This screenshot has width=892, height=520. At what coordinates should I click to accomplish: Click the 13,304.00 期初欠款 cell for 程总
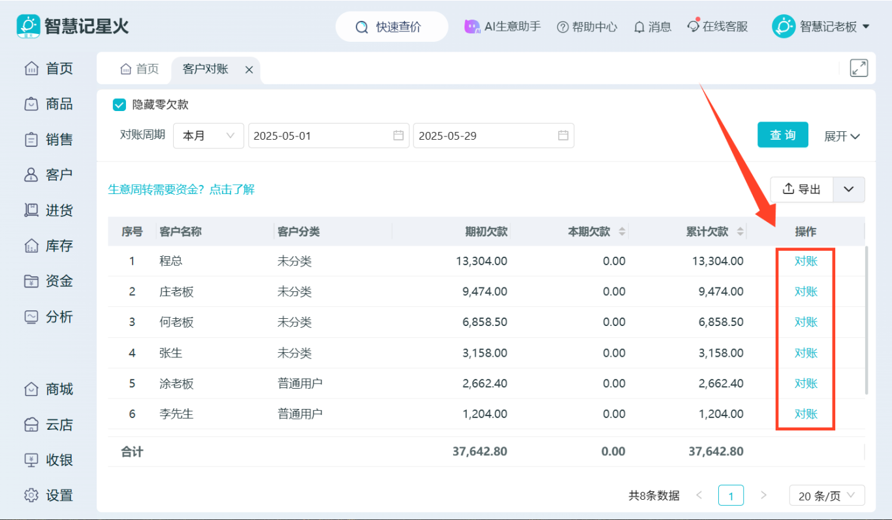(481, 261)
